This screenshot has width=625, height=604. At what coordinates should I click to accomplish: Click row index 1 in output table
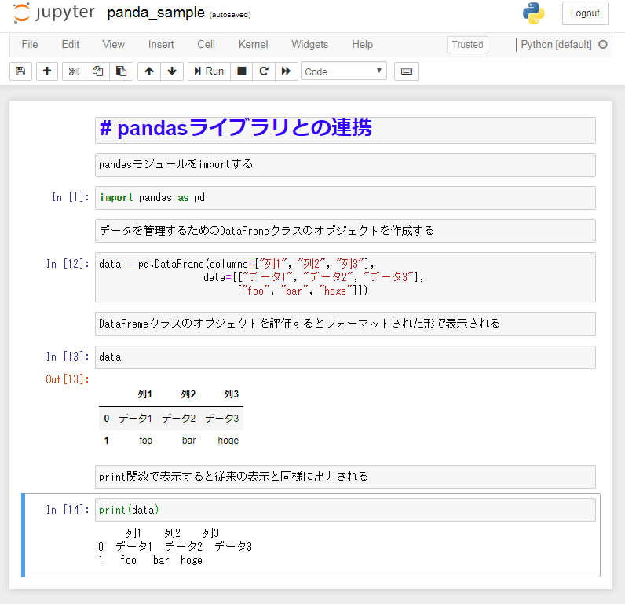pyautogui.click(x=107, y=441)
